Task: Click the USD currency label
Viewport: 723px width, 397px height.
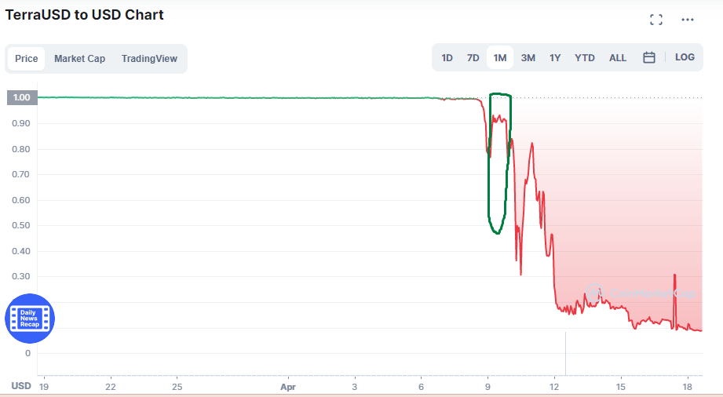Action: 21,386
